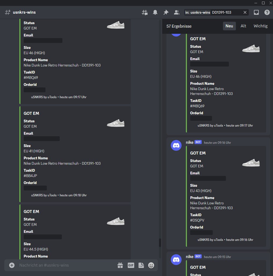Open the emoji picker smiley
This screenshot has height=276, width=273.
point(151,265)
